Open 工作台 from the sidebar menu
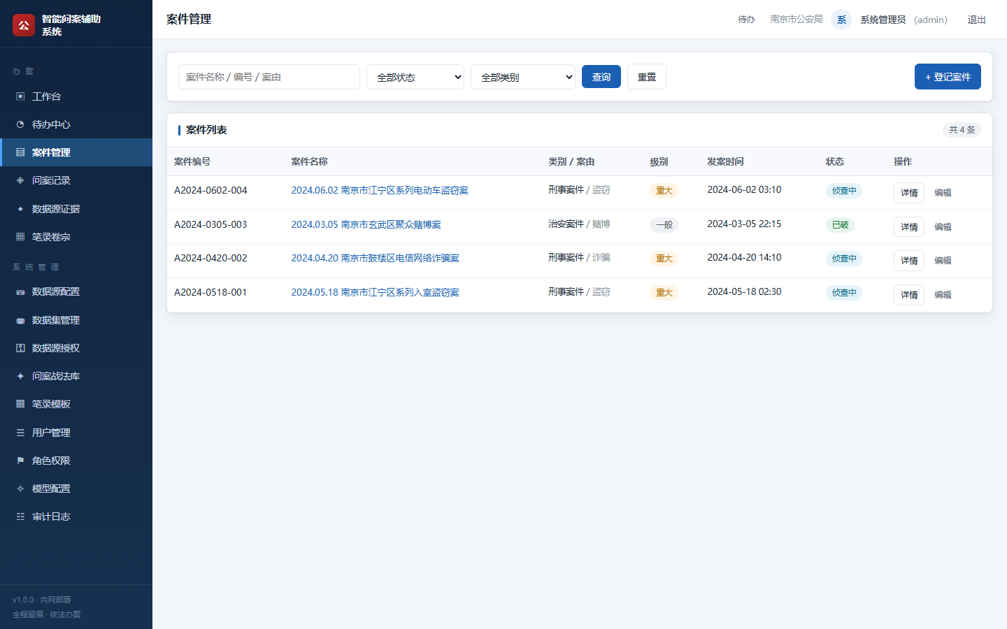Image resolution: width=1007 pixels, height=629 pixels. 76,96
